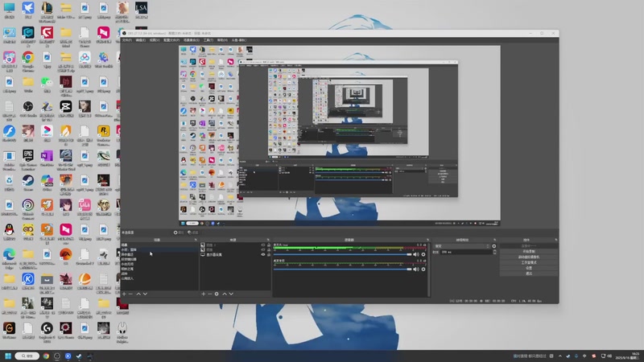Screen dimensions: 644x362
Task: Adjust the Desktop Audio volume slider
Action: click(x=343, y=269)
